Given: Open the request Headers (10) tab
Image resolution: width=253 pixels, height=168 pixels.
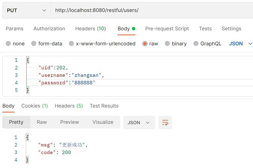Looking at the screenshot, I should click(x=90, y=28).
